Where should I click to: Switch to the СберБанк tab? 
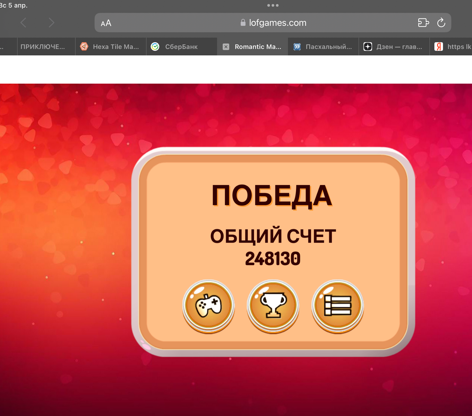click(x=182, y=47)
